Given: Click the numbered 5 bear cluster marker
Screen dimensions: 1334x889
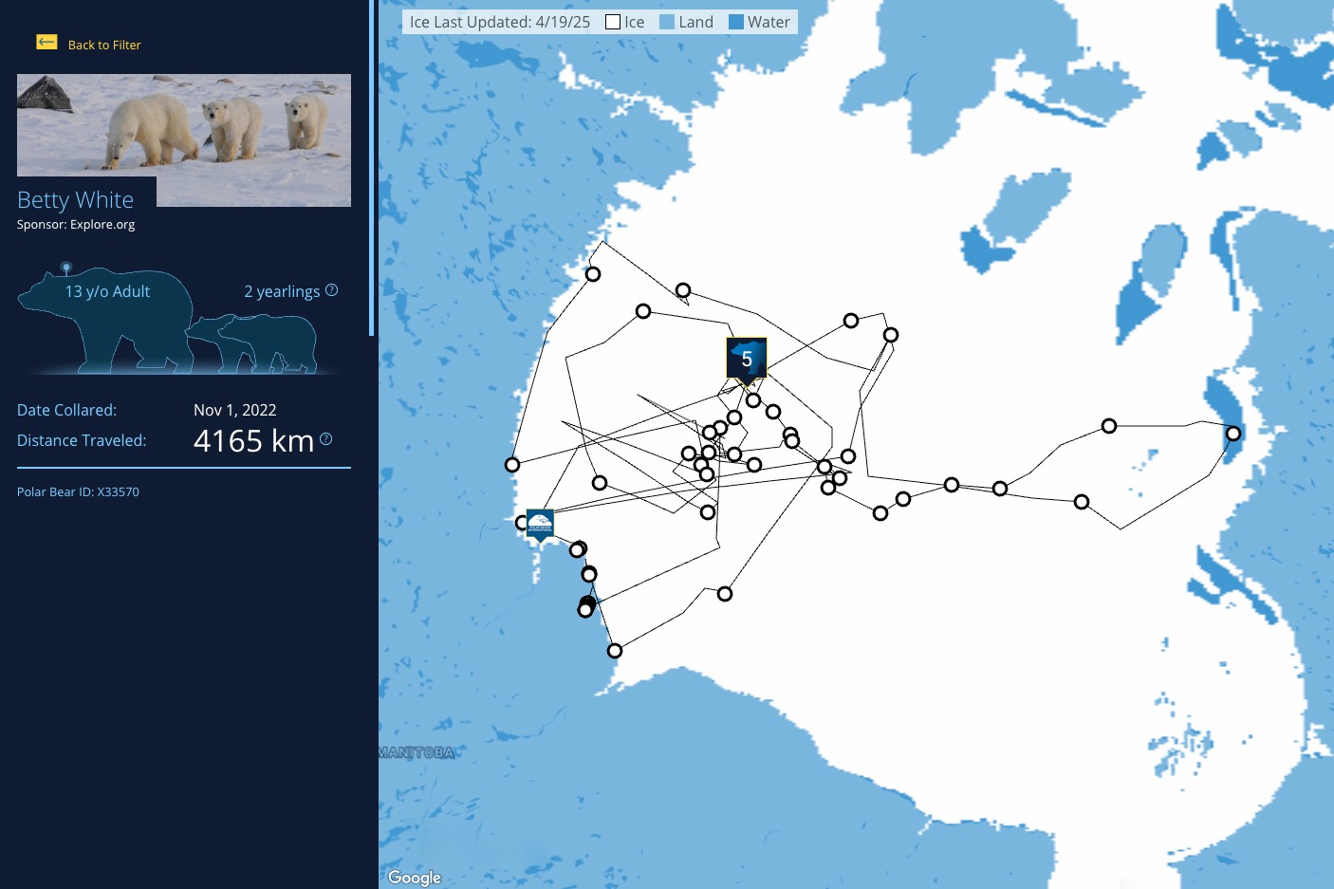Looking at the screenshot, I should (x=747, y=360).
